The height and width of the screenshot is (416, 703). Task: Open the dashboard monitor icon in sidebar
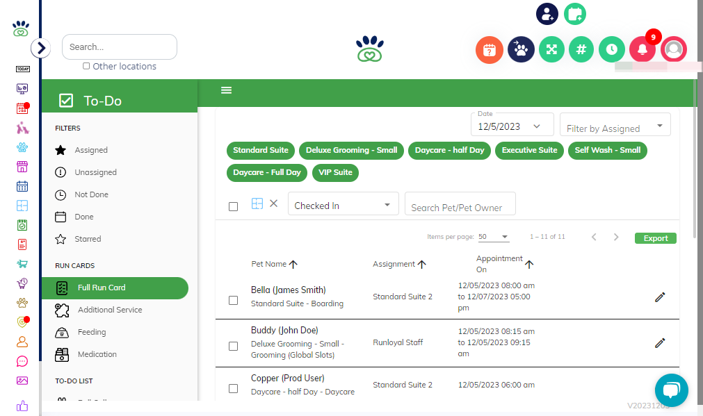(22, 89)
